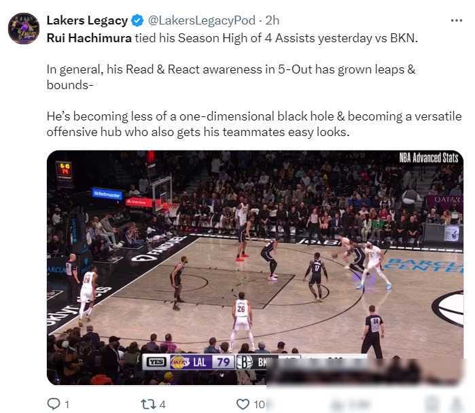Click the reply speech bubble icon
475x413 pixels.
coord(54,404)
